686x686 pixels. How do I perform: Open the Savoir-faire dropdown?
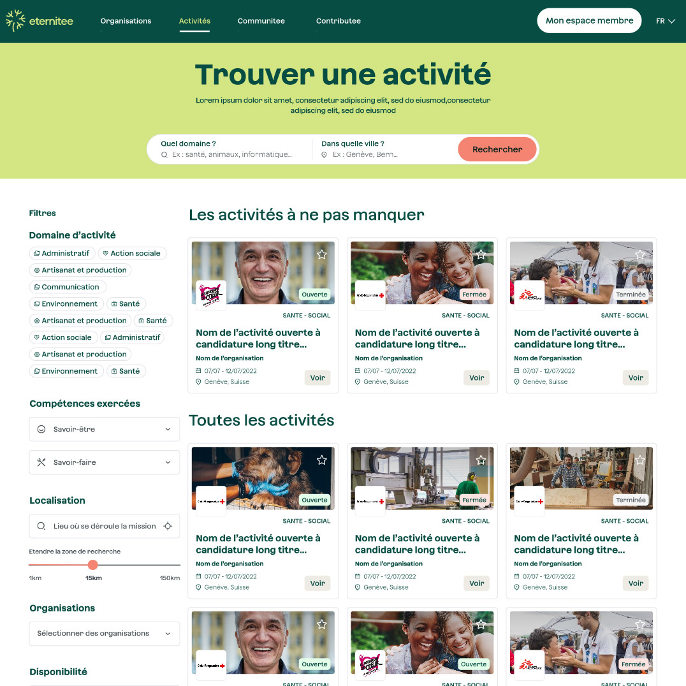105,462
